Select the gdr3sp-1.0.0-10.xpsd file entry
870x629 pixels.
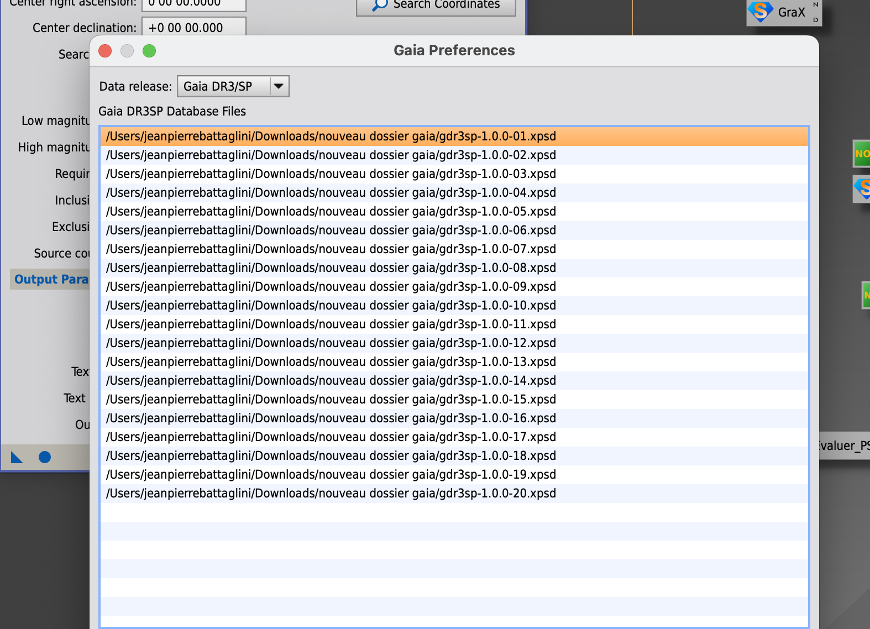pyautogui.click(x=454, y=306)
